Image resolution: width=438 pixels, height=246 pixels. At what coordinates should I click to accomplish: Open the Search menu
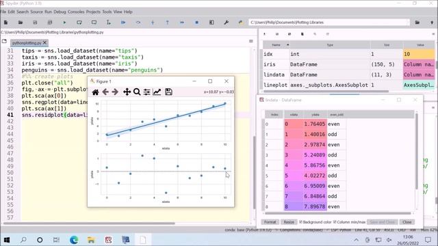[x=23, y=12]
